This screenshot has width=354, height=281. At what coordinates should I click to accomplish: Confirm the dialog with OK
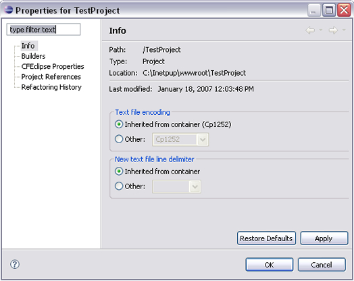tap(270, 265)
